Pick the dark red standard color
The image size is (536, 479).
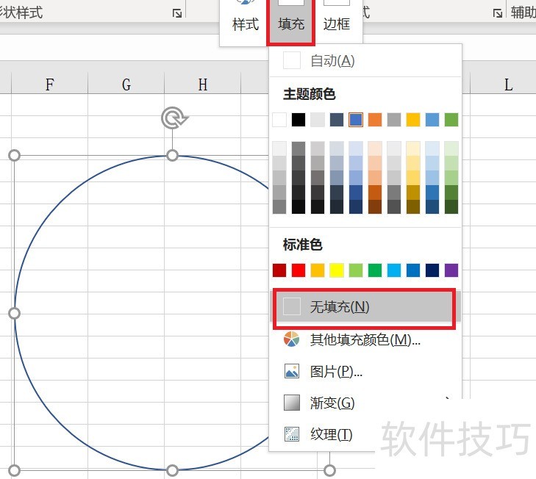(x=279, y=270)
